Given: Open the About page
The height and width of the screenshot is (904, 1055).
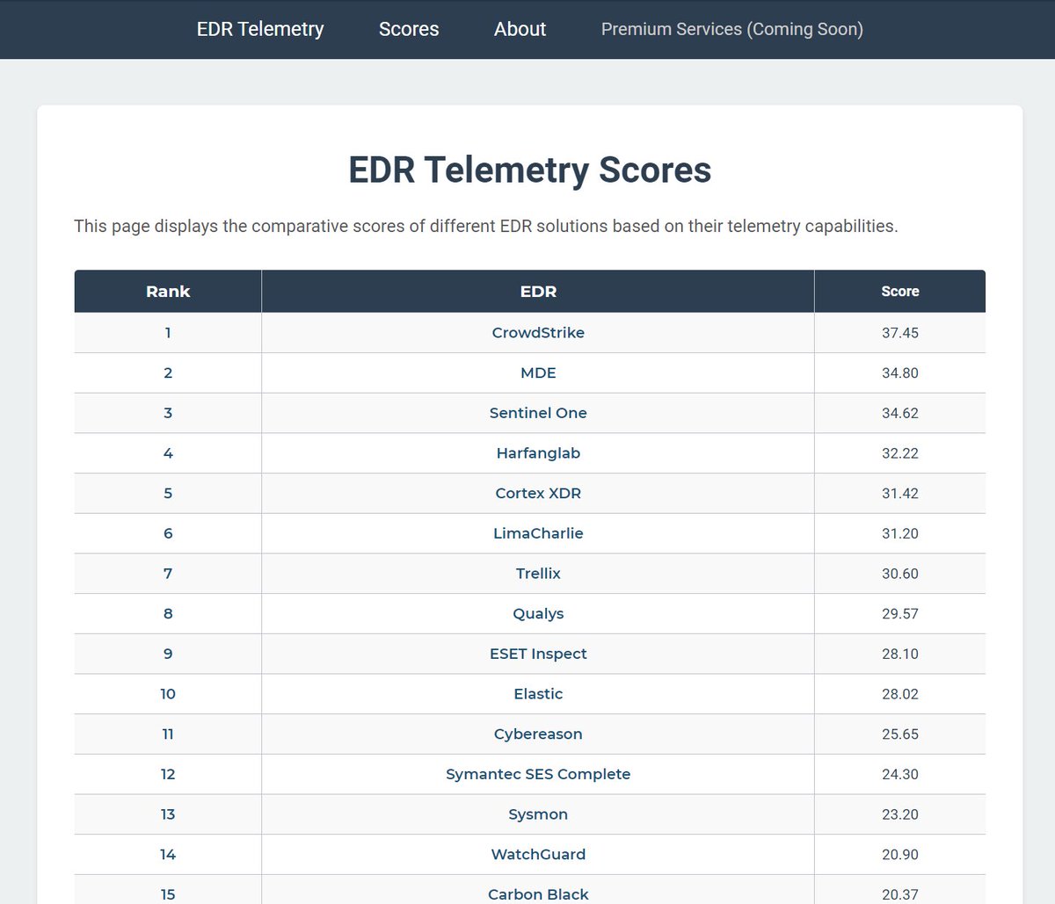Looking at the screenshot, I should coord(520,29).
